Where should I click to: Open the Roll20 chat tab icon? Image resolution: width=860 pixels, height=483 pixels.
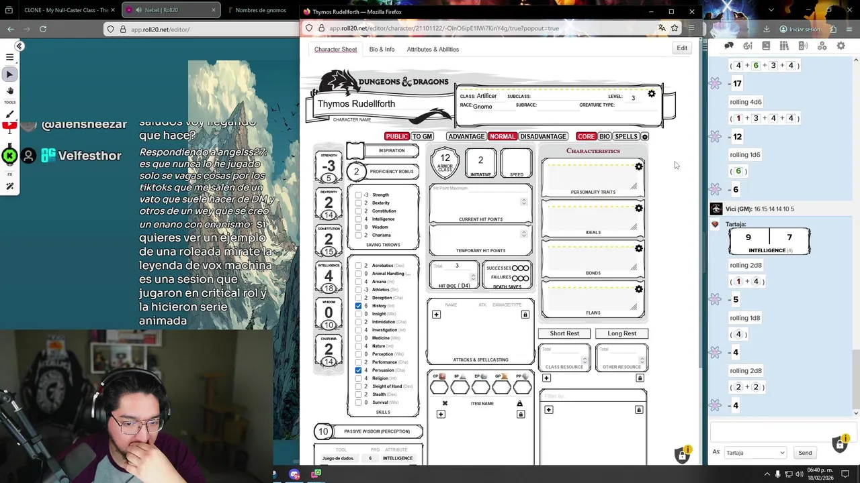pos(729,46)
